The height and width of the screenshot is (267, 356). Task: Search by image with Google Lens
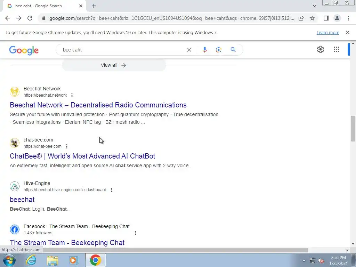click(x=218, y=50)
